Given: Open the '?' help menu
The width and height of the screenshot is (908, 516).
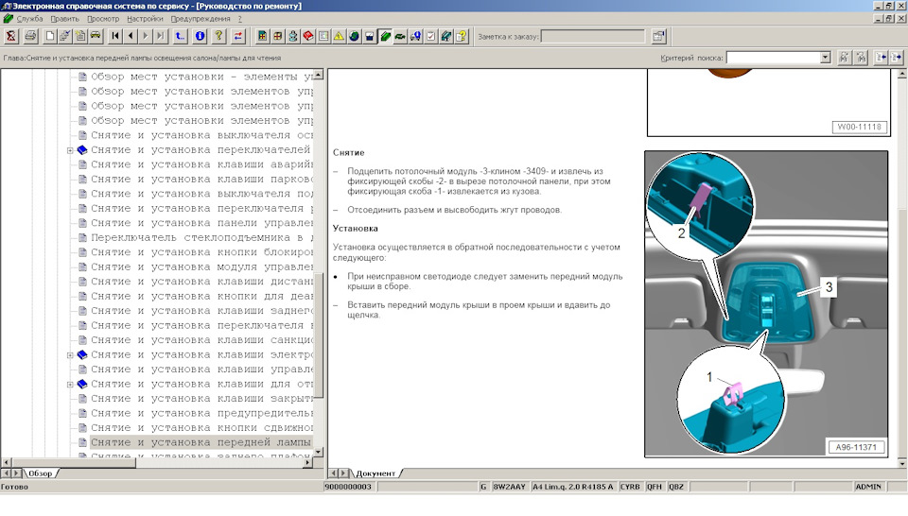Looking at the screenshot, I should pos(239,19).
